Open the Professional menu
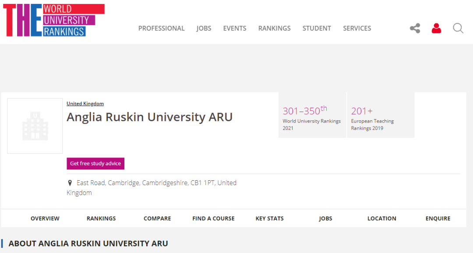The width and height of the screenshot is (473, 253). click(161, 28)
